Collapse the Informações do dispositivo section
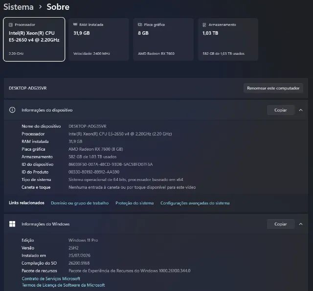Viewport: 313px width, 291px height. coord(301,110)
